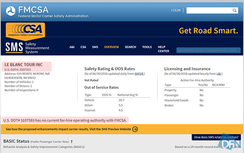Click the FMCSA title text

tap(33, 10)
